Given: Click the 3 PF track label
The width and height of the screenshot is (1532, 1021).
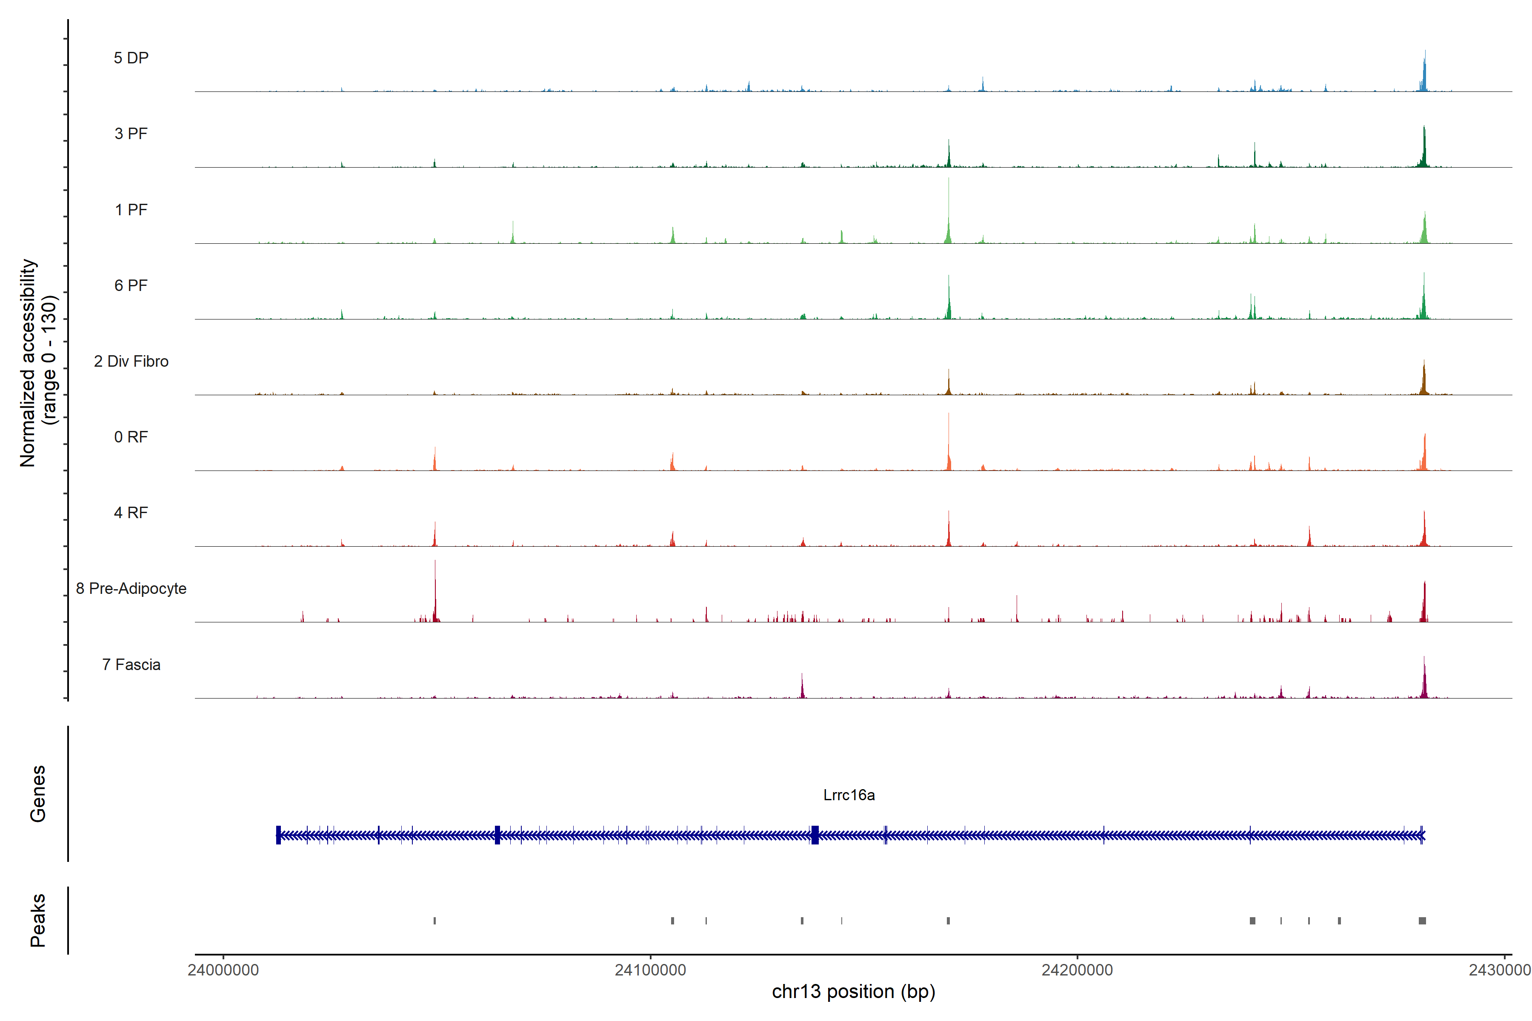Looking at the screenshot, I should 131,134.
